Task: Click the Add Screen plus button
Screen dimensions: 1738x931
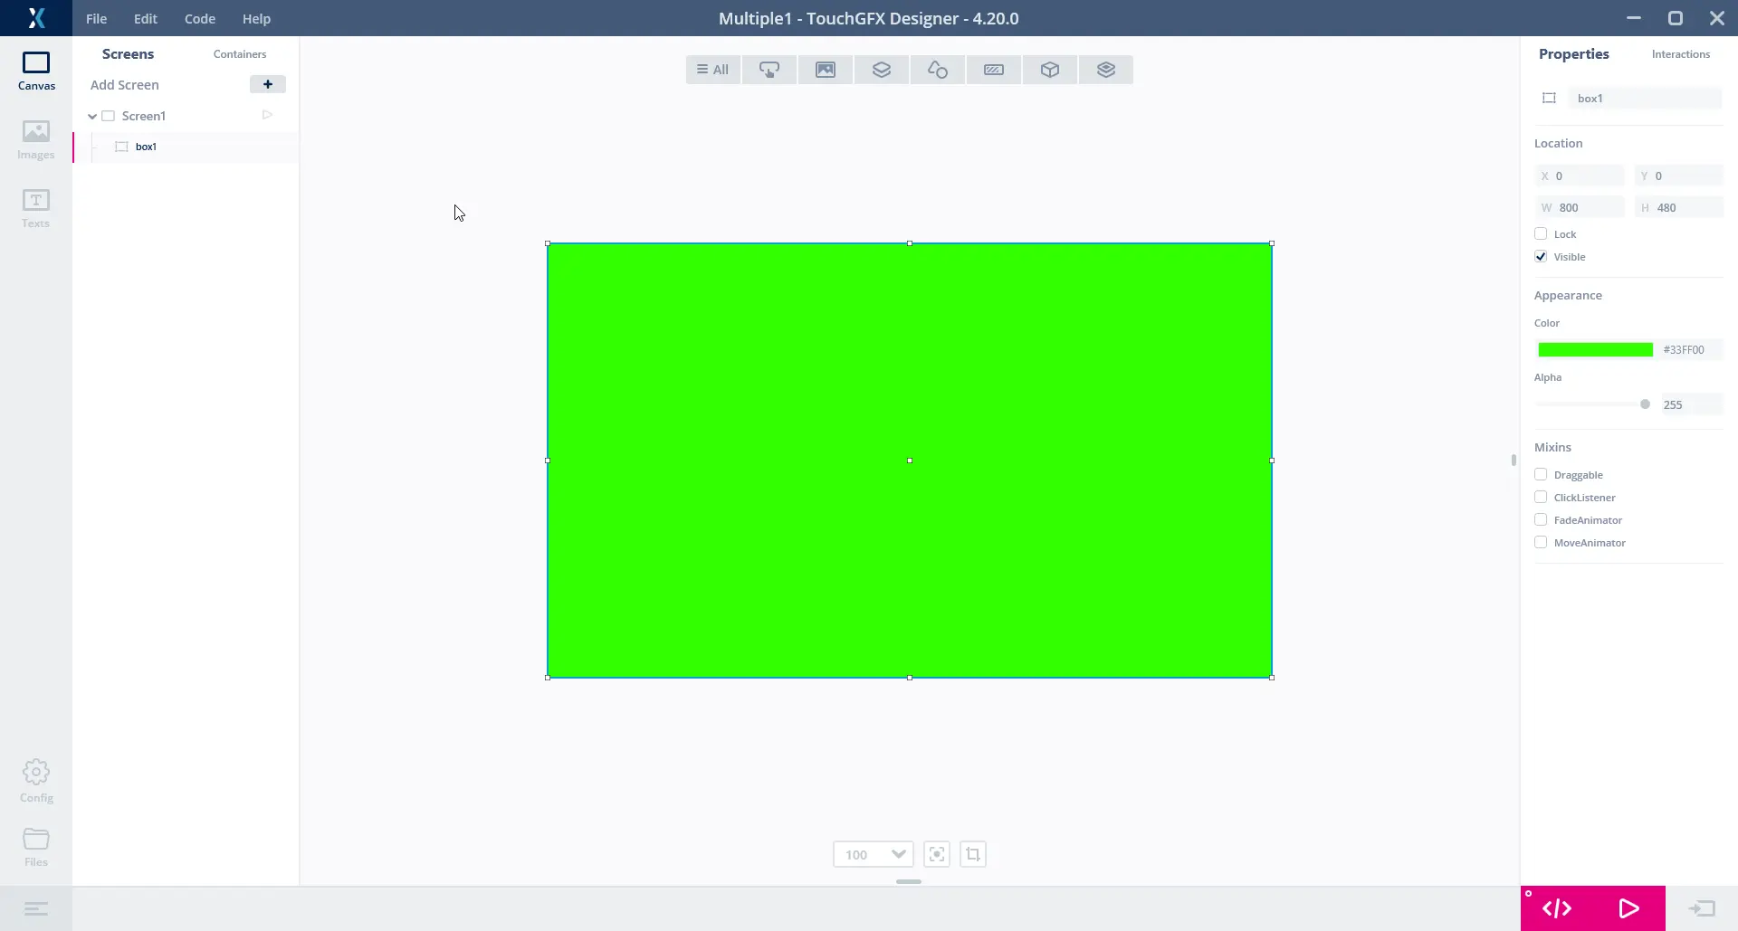Action: point(267,84)
